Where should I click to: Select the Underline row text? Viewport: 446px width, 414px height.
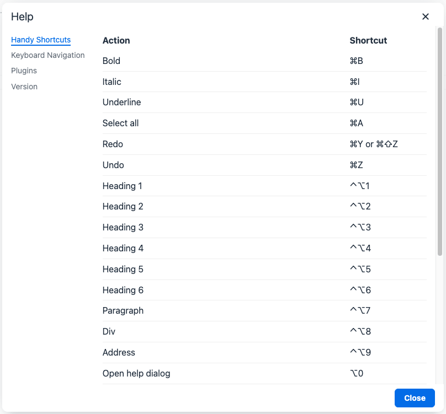(122, 102)
